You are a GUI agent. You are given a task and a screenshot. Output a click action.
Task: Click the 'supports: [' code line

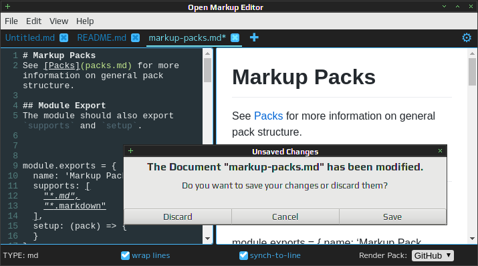click(62, 186)
